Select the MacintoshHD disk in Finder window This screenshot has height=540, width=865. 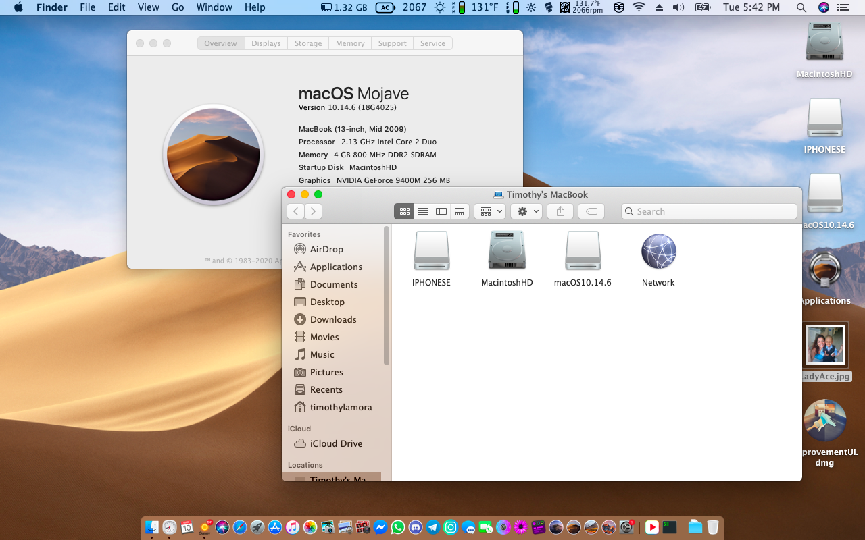pos(507,260)
